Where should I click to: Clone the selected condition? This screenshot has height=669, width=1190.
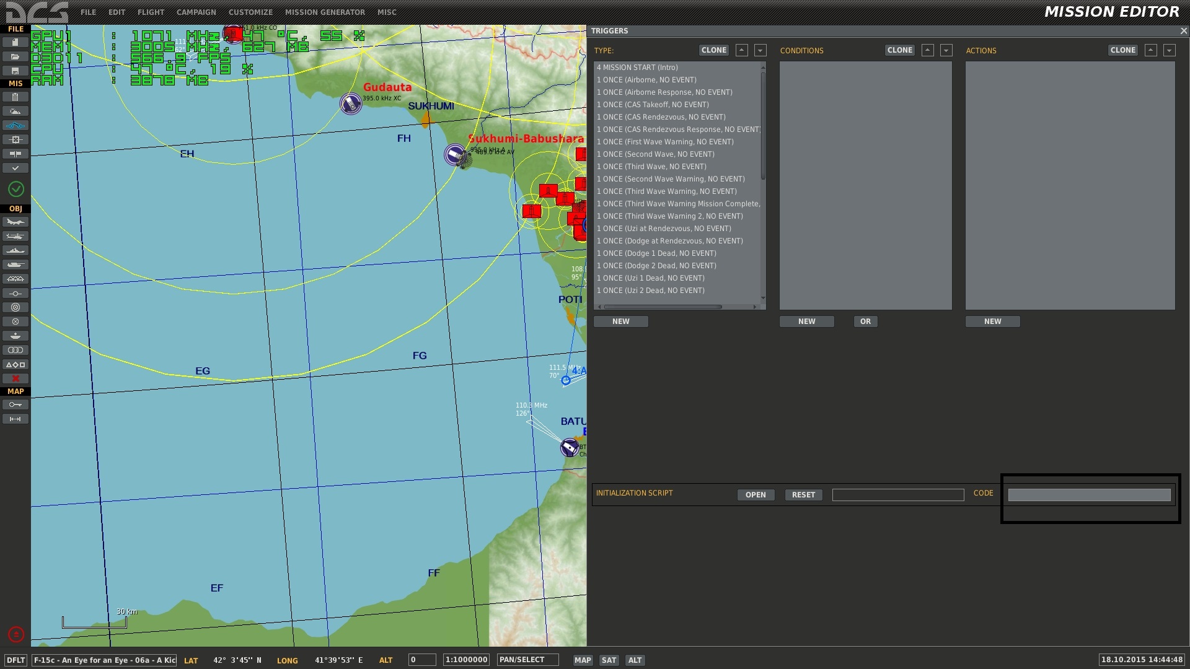click(x=900, y=50)
